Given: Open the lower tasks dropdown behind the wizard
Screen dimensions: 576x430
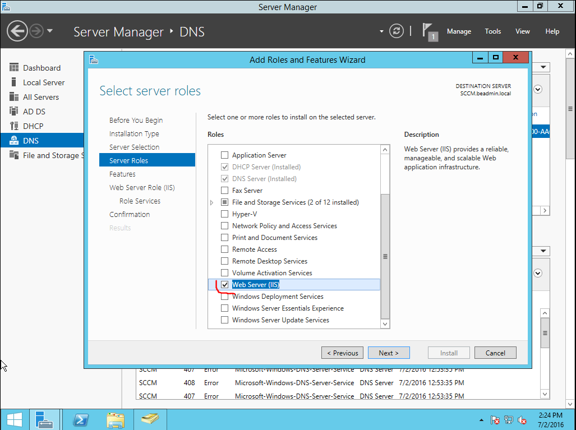Looking at the screenshot, I should tap(543, 251).
